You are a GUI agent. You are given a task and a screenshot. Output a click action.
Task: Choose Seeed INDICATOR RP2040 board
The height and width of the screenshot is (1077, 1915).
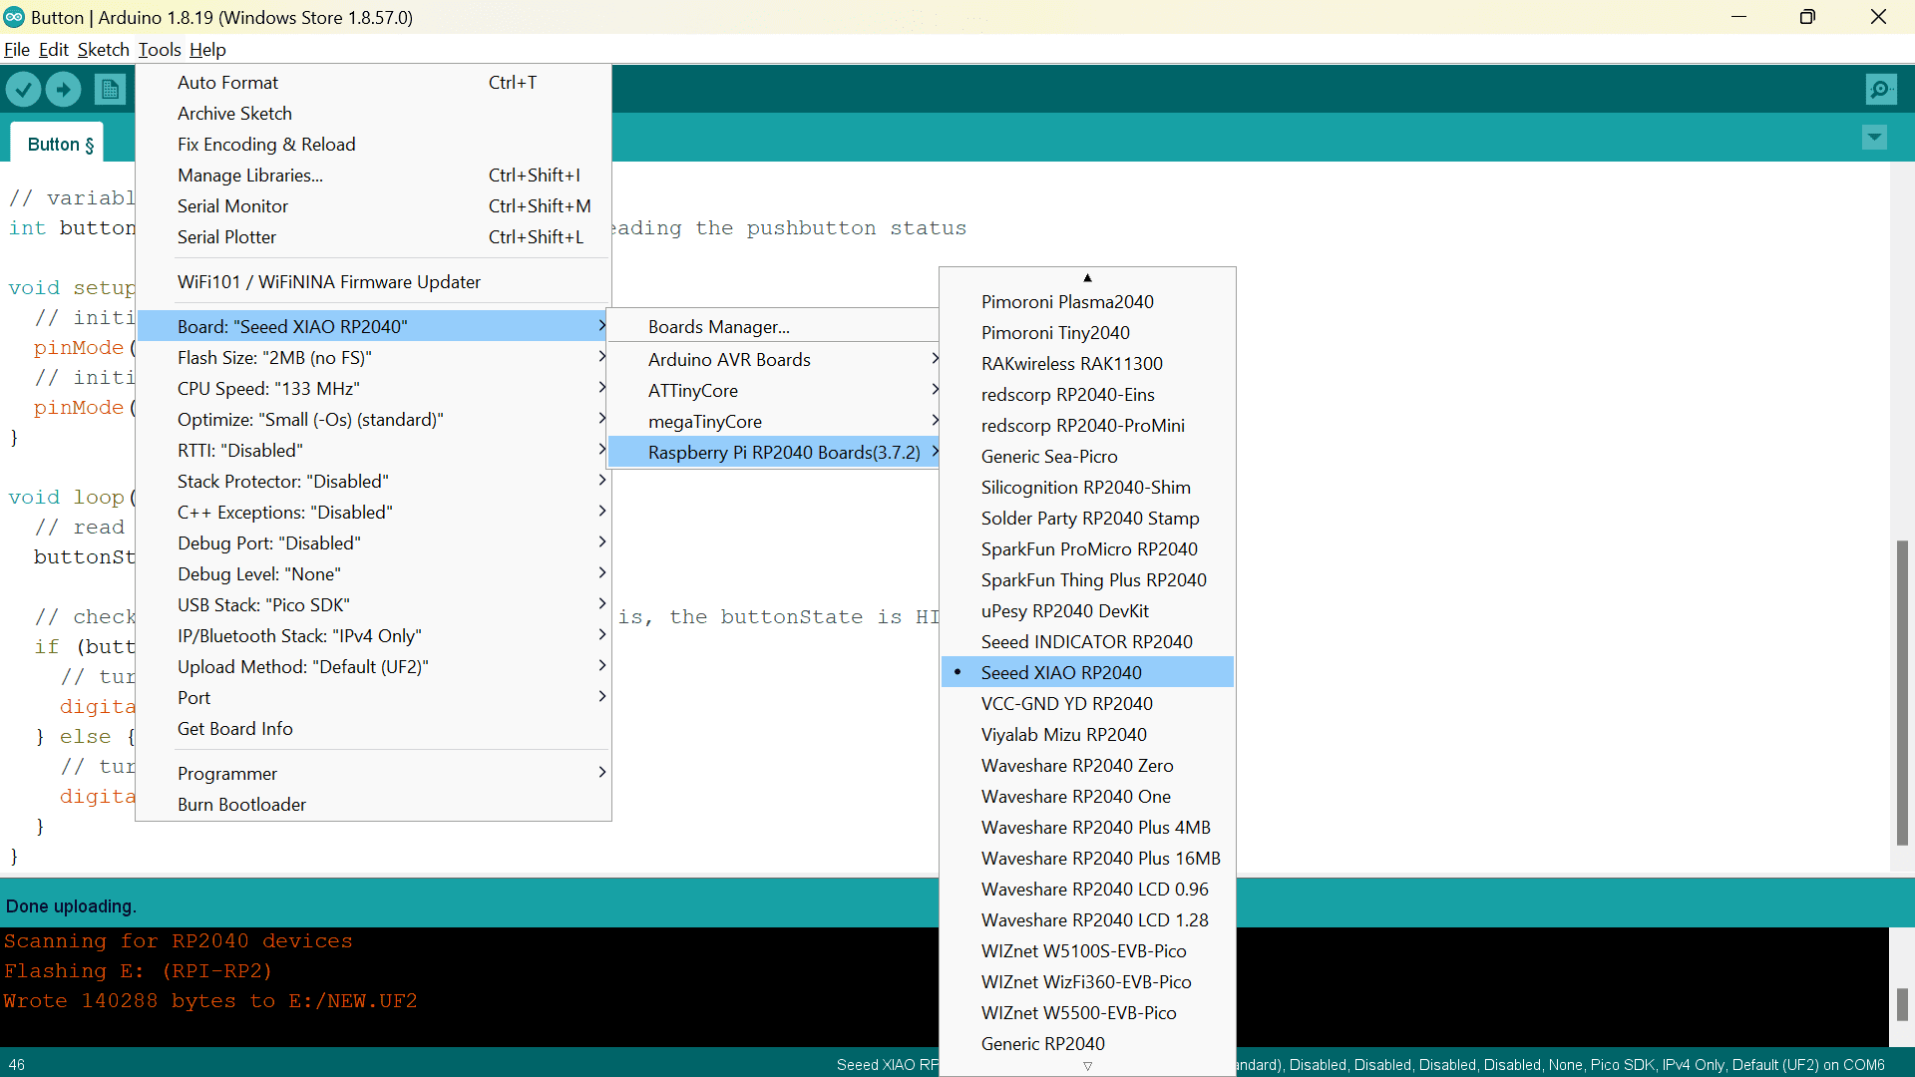1087,641
